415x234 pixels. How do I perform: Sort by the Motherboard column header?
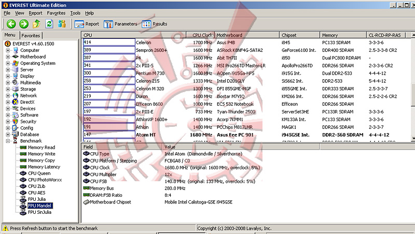coord(247,35)
